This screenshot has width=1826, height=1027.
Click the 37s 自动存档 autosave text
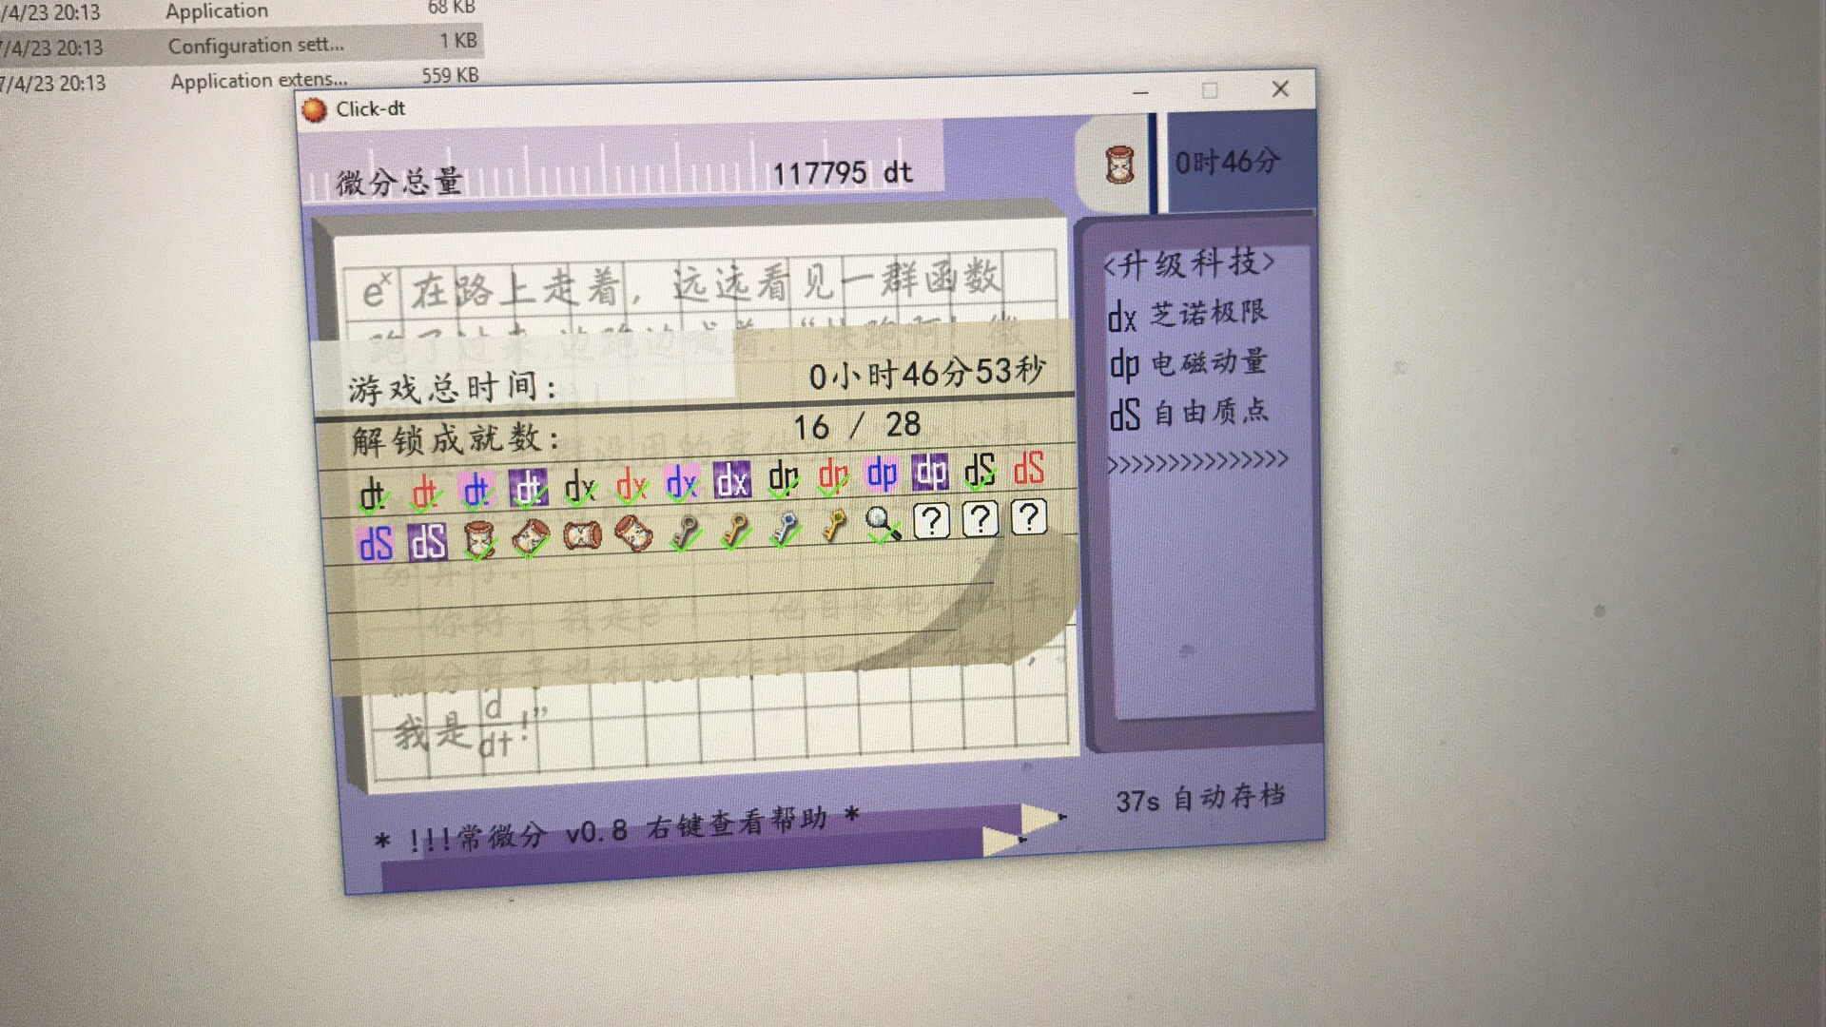click(x=1200, y=799)
